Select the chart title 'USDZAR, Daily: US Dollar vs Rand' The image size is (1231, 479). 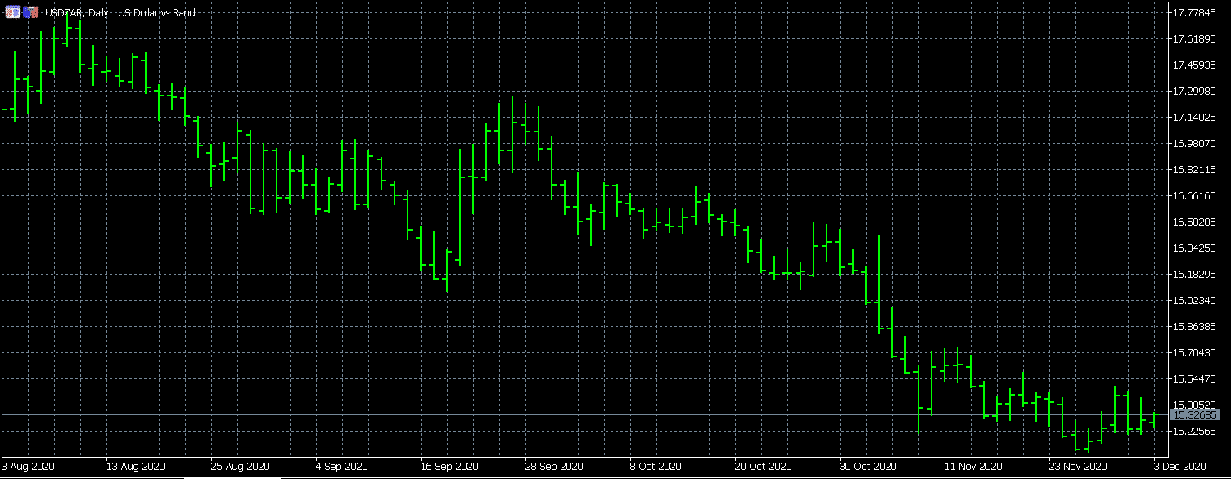click(x=119, y=12)
